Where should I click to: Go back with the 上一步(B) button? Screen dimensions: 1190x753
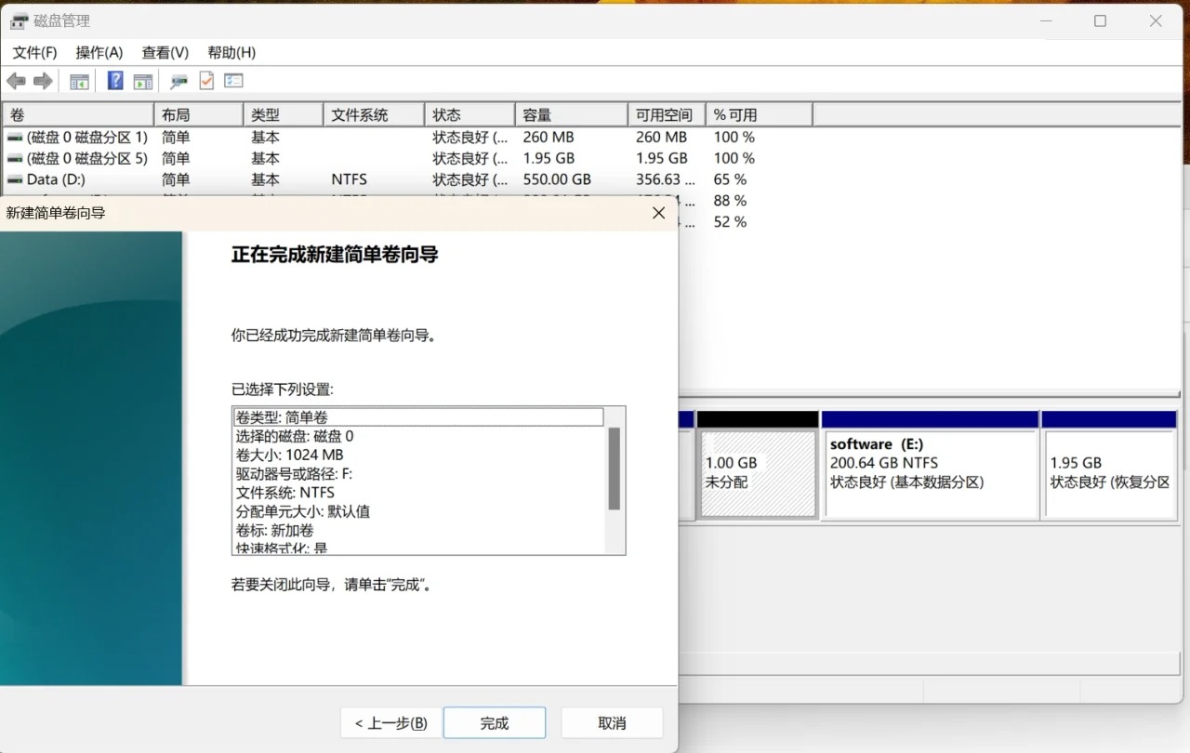point(390,722)
